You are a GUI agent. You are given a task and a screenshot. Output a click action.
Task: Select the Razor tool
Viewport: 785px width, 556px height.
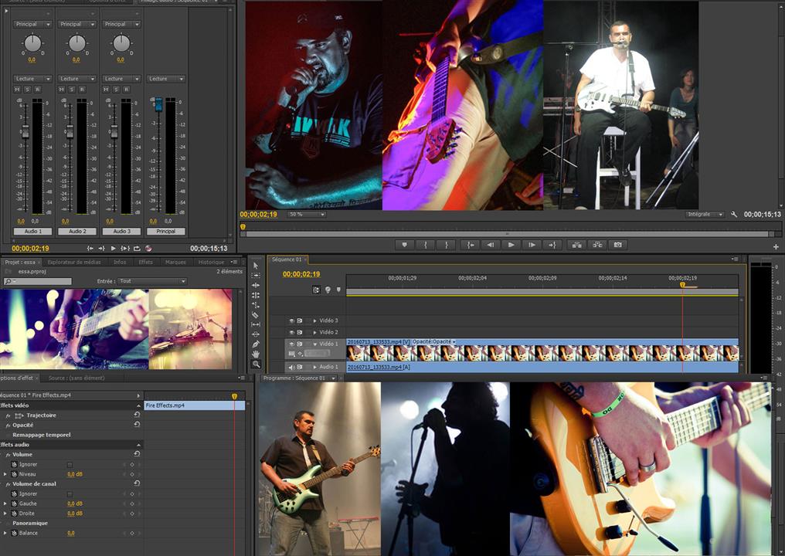(256, 315)
